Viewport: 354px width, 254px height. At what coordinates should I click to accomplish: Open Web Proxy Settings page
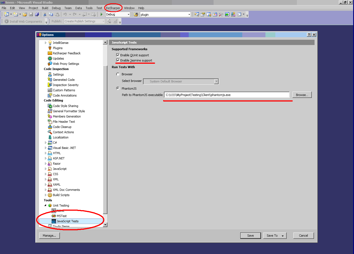pos(66,64)
